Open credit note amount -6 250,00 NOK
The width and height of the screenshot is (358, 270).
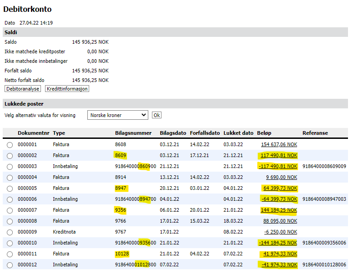pyautogui.click(x=281, y=232)
